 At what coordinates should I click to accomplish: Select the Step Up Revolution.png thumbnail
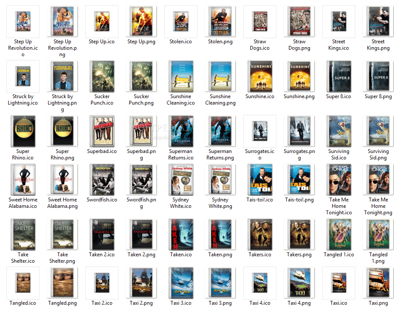click(x=62, y=21)
